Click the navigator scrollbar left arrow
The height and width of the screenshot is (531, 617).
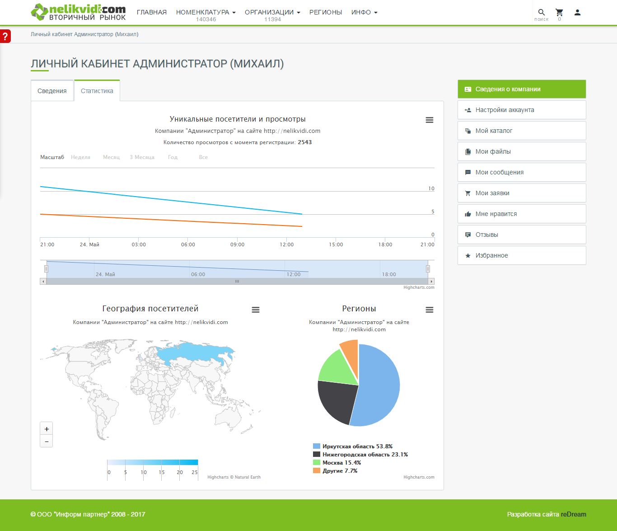[43, 281]
